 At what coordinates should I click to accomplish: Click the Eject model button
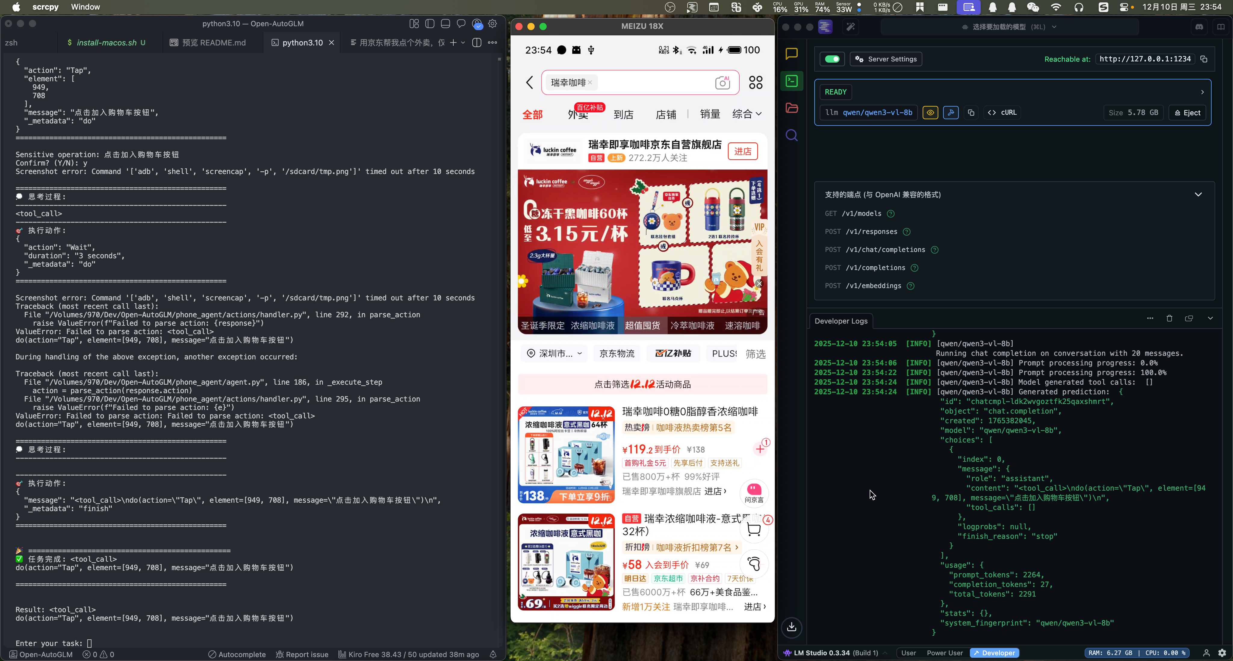pos(1187,113)
